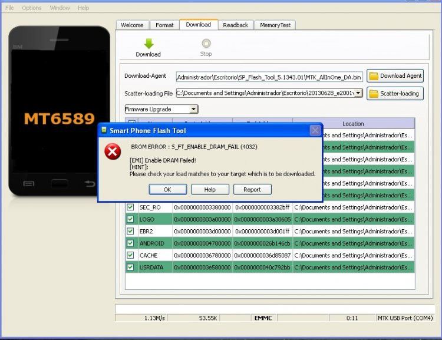Click begin address 0x000000003e580000

(202, 268)
